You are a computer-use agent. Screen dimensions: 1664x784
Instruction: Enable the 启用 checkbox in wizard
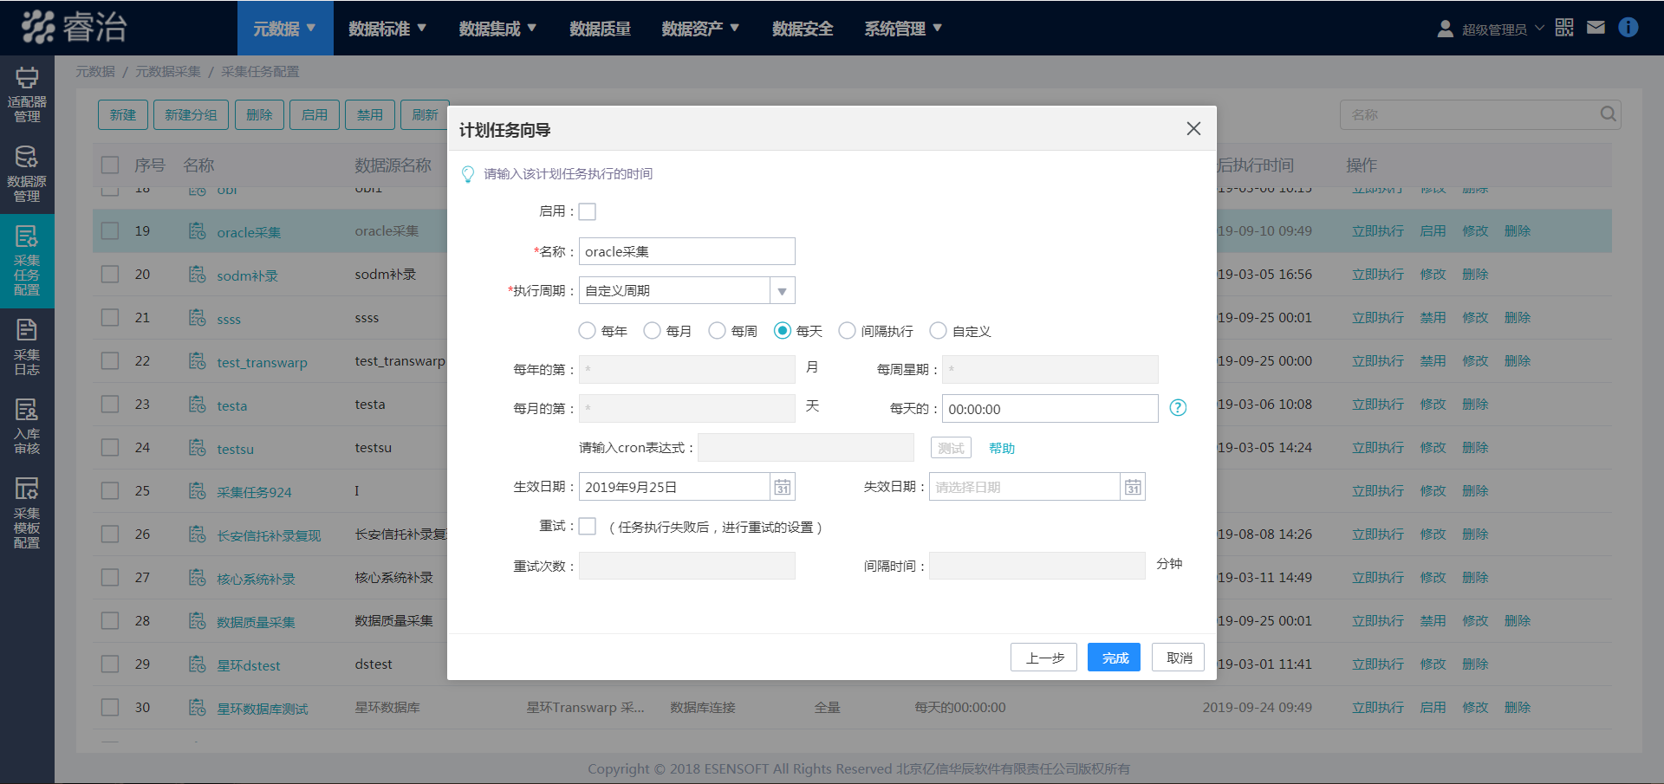pyautogui.click(x=588, y=211)
